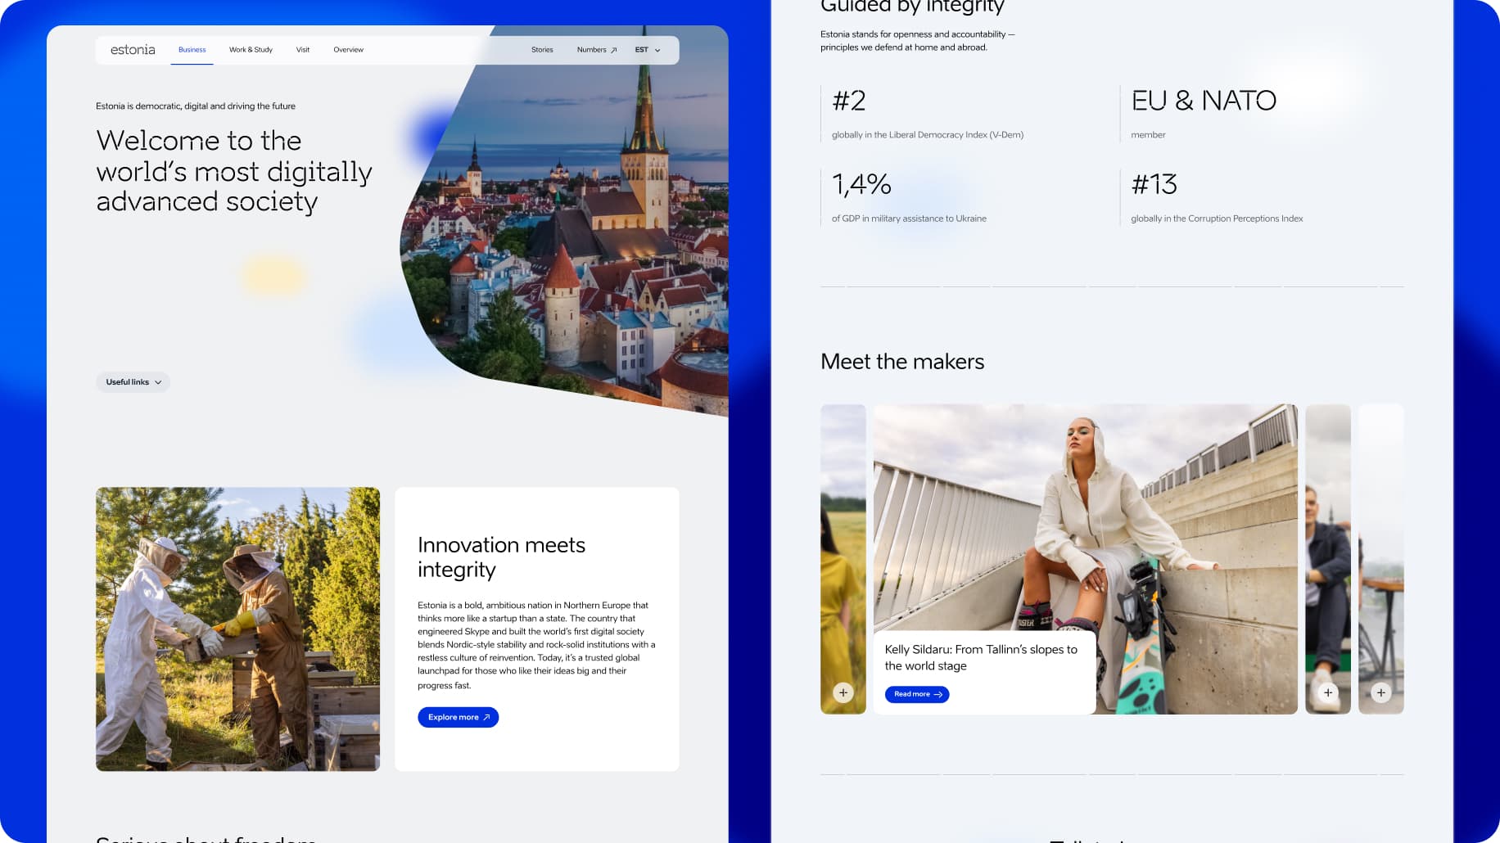
Task: Open the Business tab
Action: tap(192, 50)
